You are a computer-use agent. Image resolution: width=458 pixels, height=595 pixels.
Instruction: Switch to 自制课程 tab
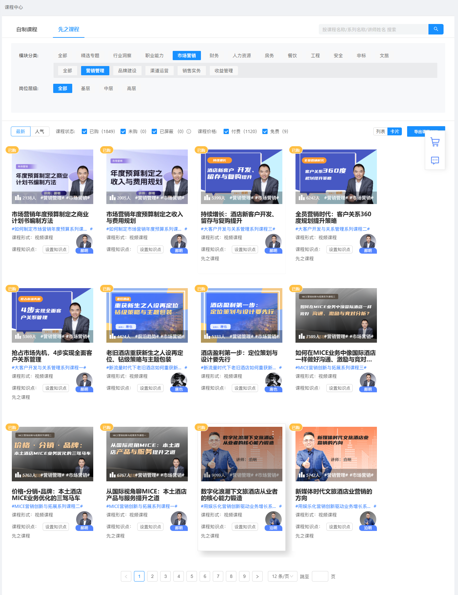click(x=27, y=30)
